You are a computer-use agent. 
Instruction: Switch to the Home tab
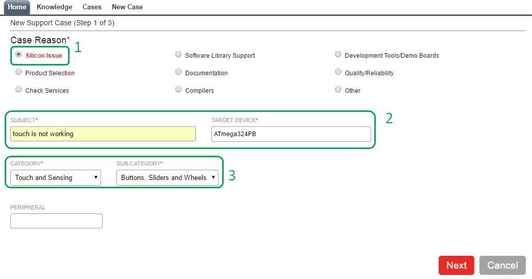(x=17, y=7)
